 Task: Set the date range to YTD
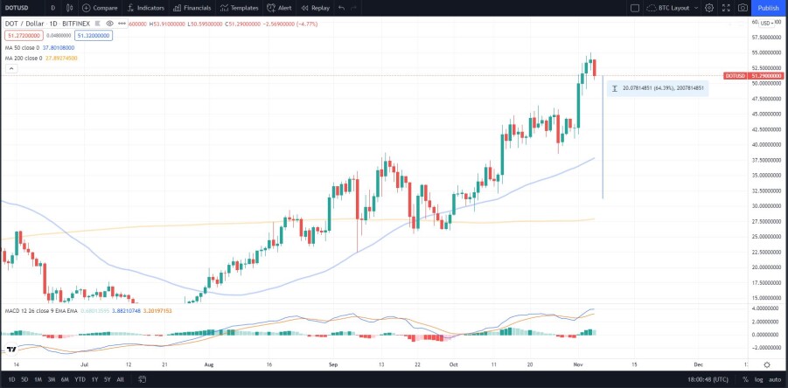click(x=80, y=379)
